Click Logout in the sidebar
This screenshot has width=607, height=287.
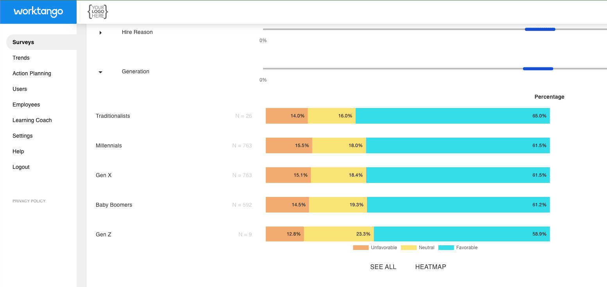(x=21, y=167)
